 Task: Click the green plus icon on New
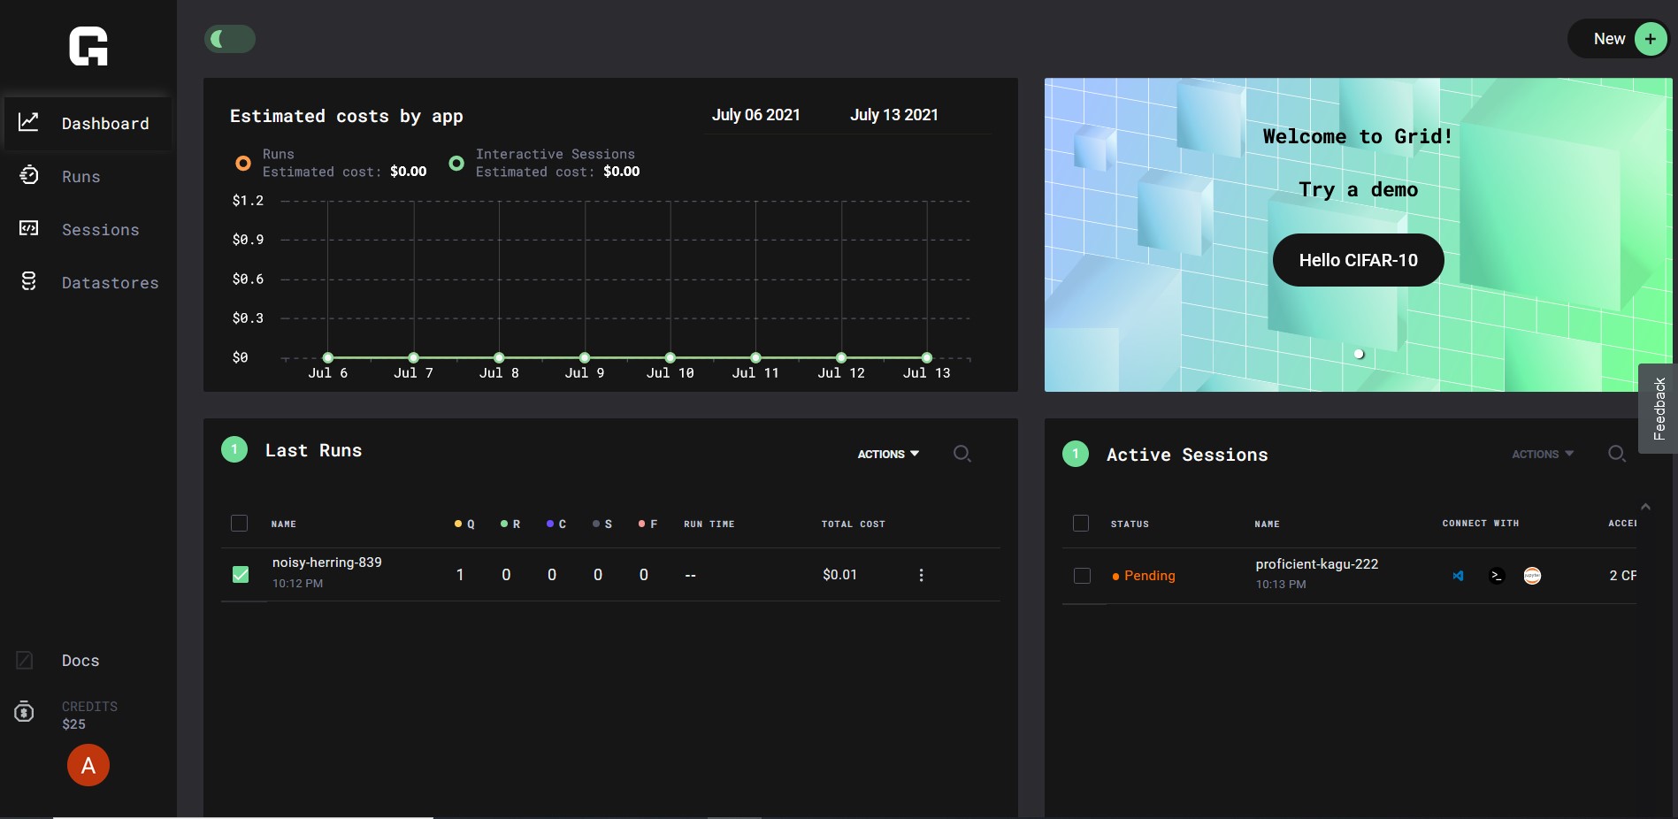click(x=1650, y=39)
